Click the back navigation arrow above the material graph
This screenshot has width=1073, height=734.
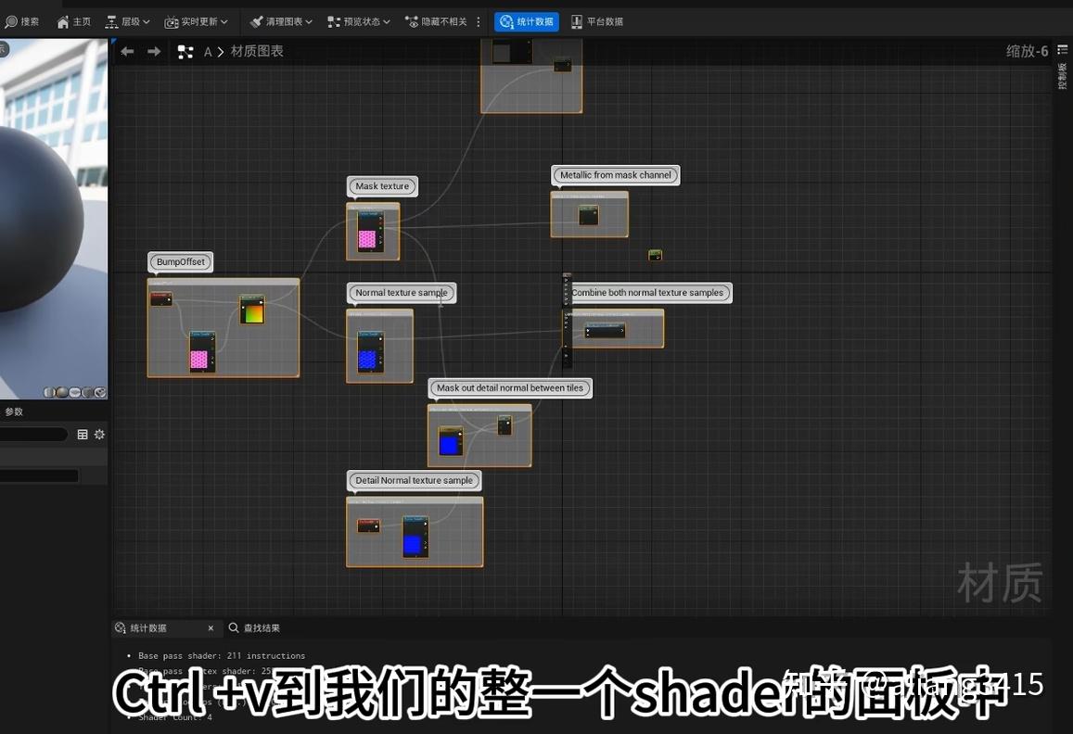(x=127, y=52)
